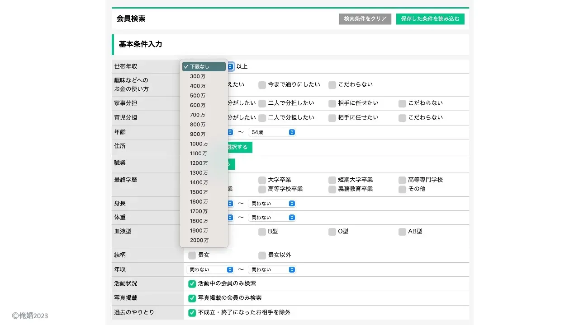
Task: Check こだわらない in 家事分担 row
Action: pos(403,103)
